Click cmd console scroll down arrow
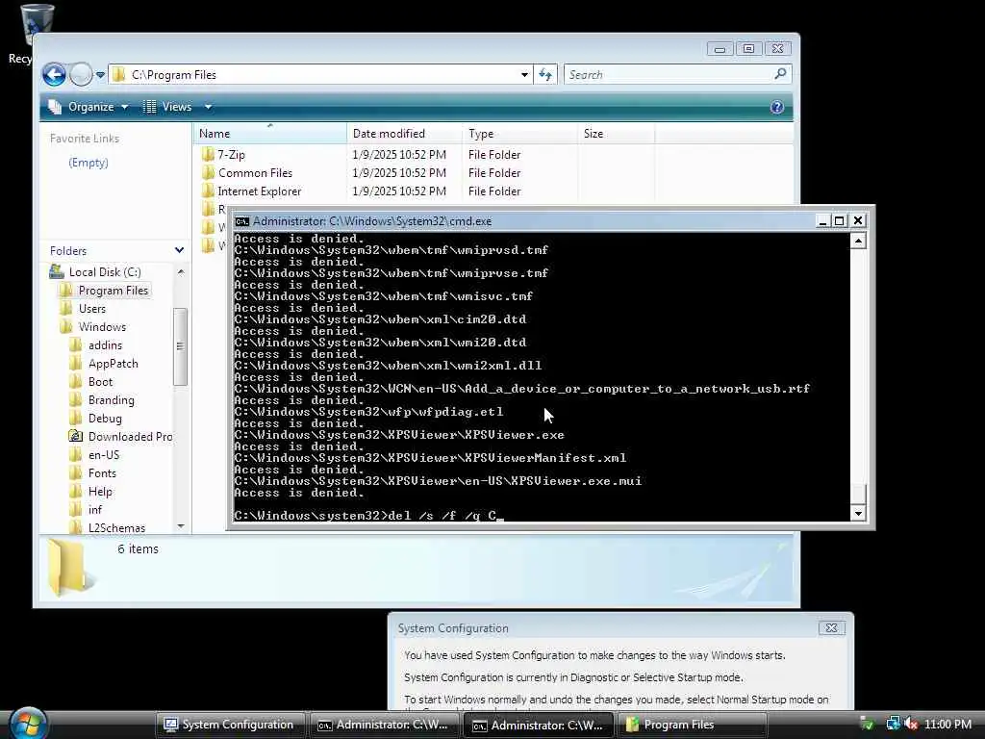985x739 pixels. point(858,514)
